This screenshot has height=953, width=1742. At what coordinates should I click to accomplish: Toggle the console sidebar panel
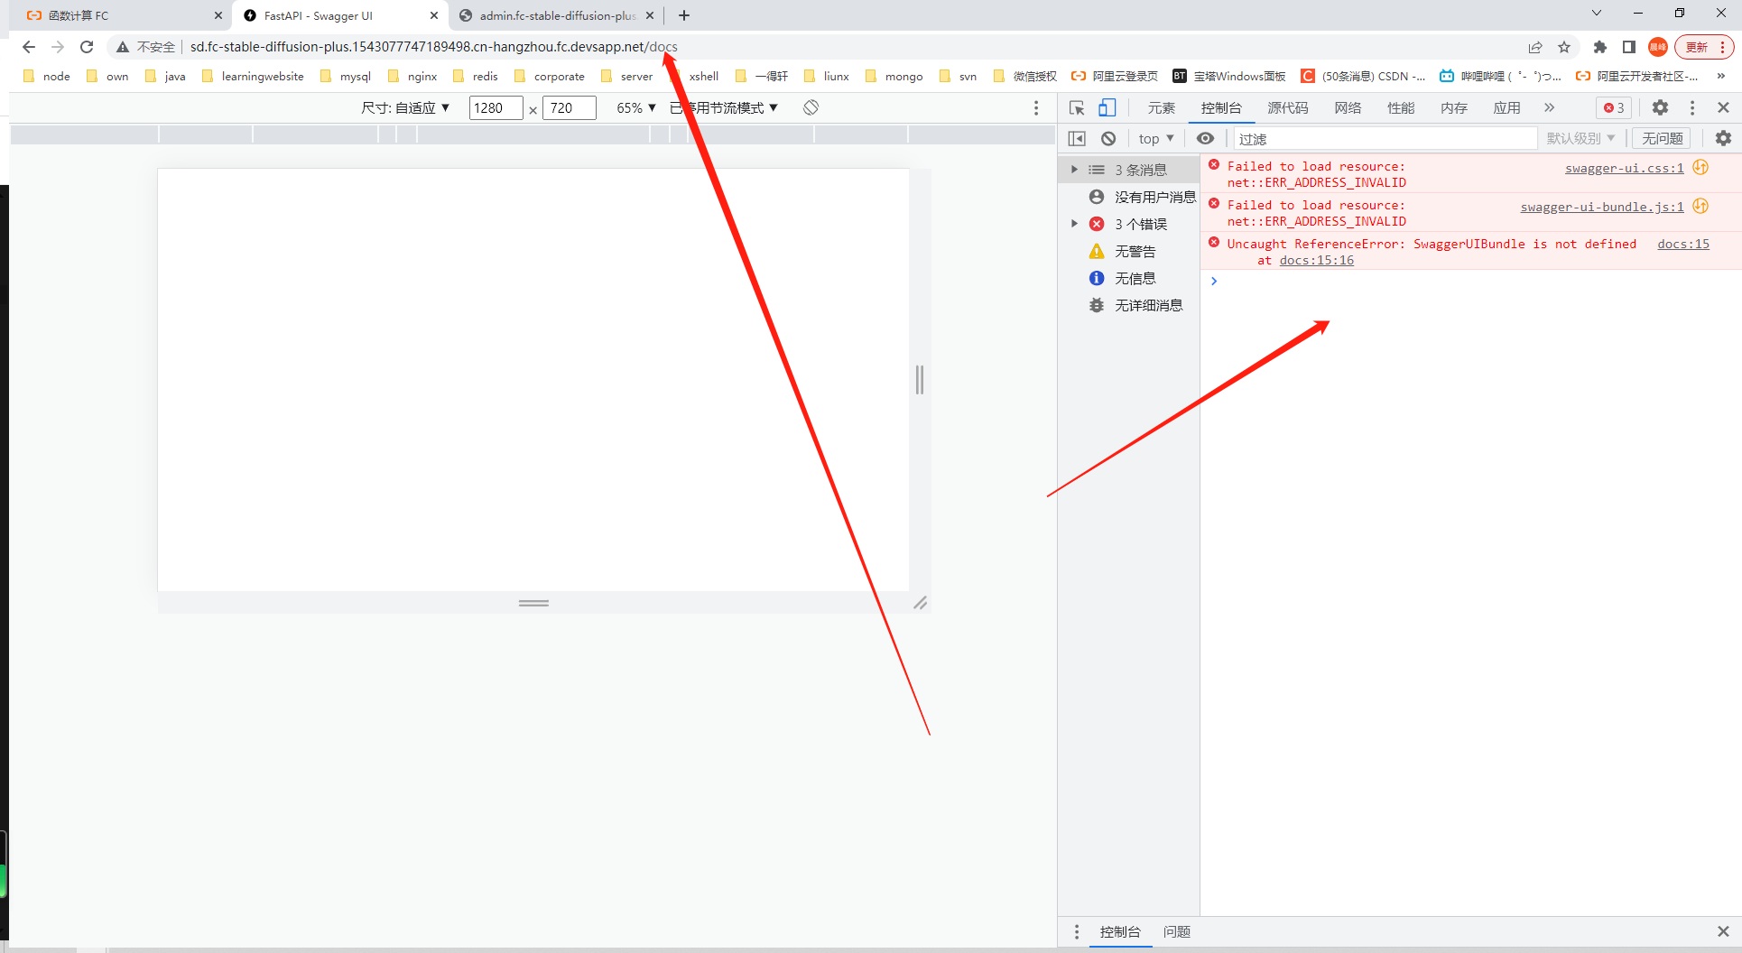[x=1077, y=139]
